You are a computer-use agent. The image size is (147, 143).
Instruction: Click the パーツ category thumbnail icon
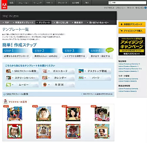[x=81, y=78]
